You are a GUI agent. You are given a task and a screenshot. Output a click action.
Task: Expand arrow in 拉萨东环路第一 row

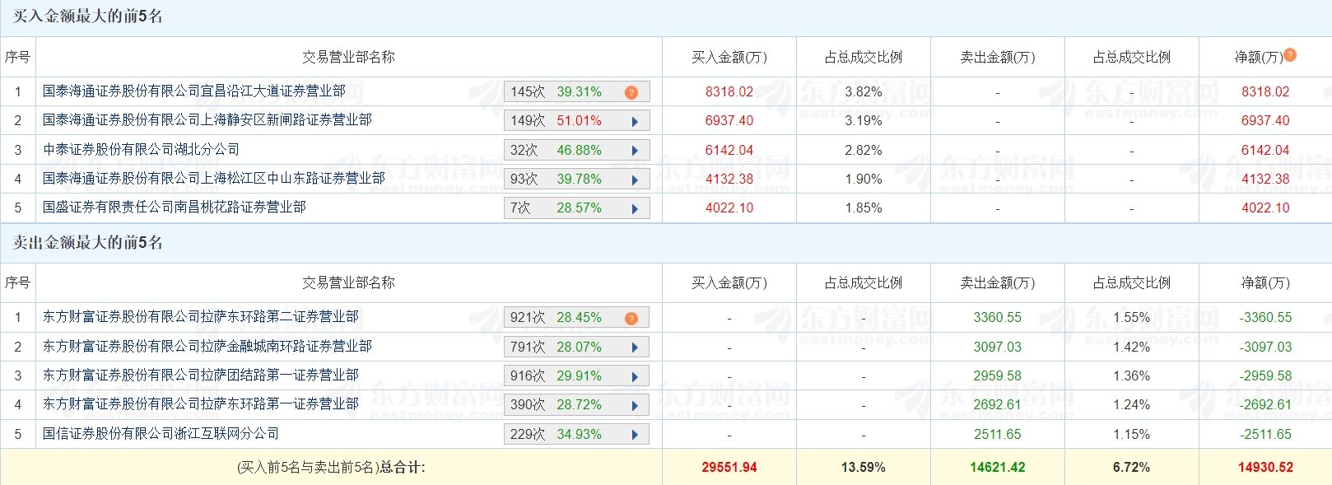click(x=635, y=405)
